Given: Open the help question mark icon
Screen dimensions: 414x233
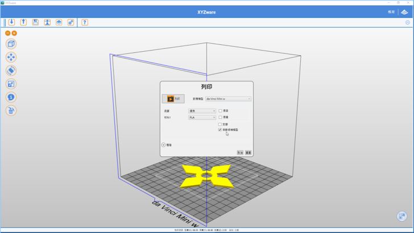Looking at the screenshot, I should (85, 22).
